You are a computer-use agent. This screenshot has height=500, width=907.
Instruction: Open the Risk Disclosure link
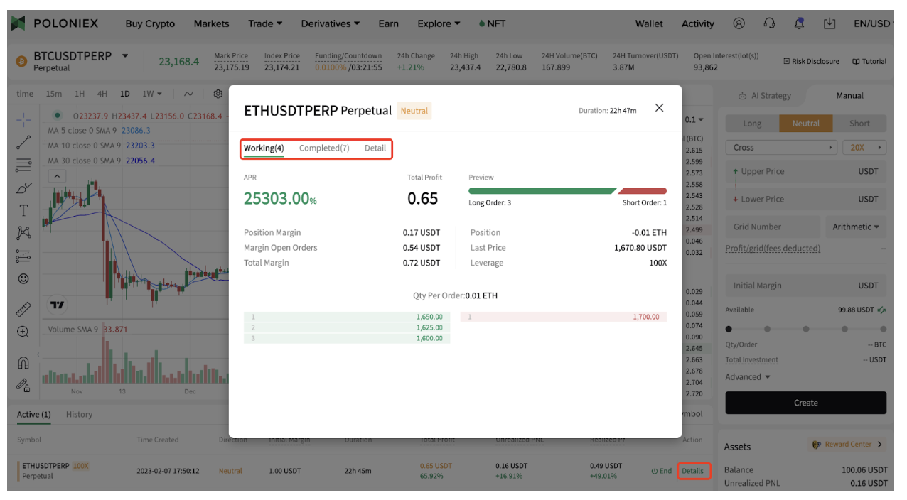pos(811,62)
